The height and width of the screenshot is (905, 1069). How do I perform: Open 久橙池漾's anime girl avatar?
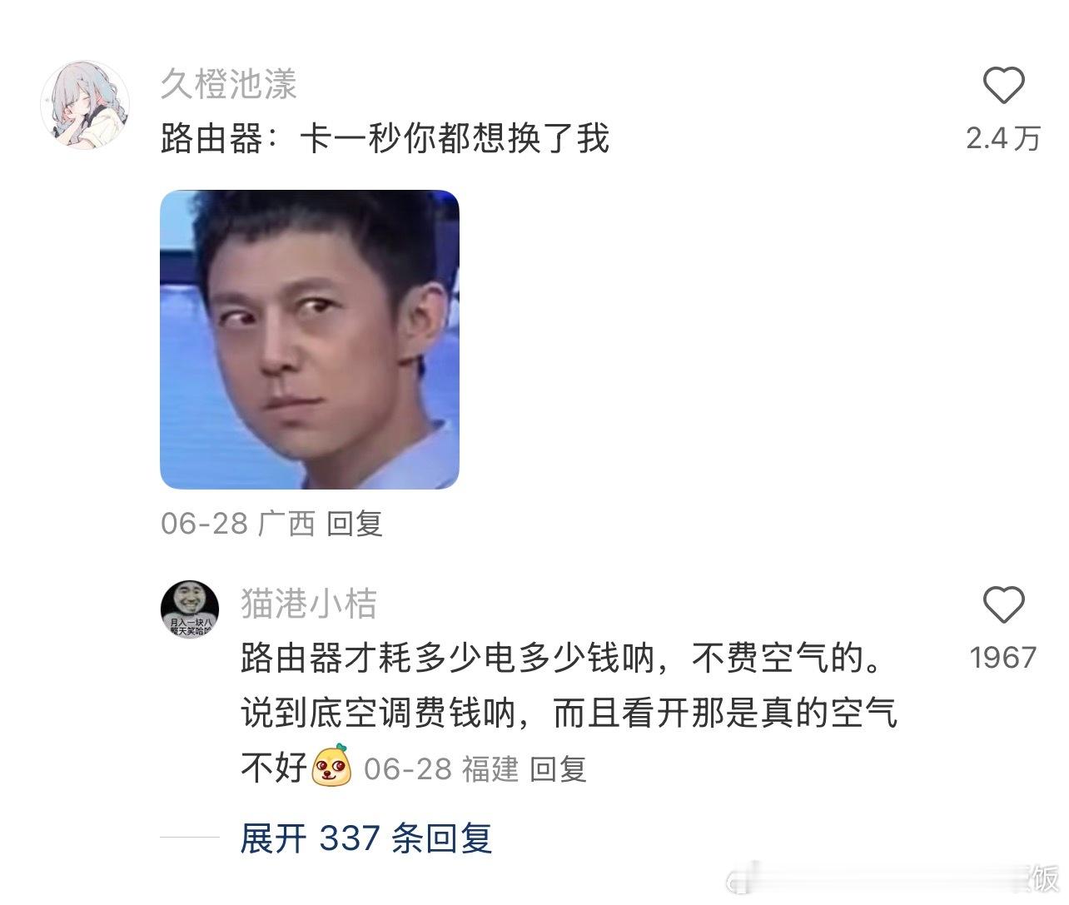85,105
